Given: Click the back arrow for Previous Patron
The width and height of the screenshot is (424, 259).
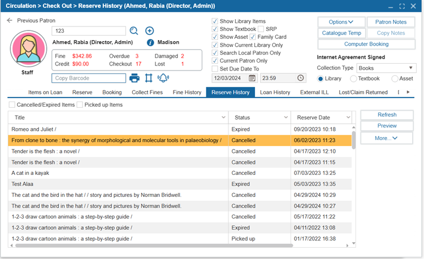Looking at the screenshot, I should click(x=10, y=20).
